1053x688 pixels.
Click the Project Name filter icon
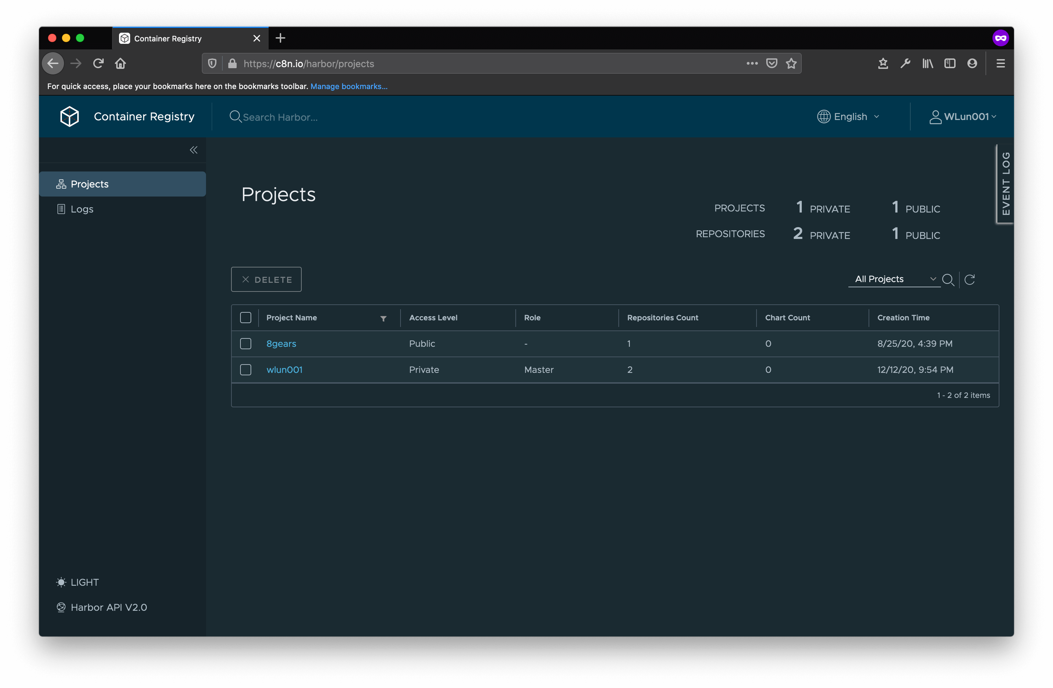point(383,318)
